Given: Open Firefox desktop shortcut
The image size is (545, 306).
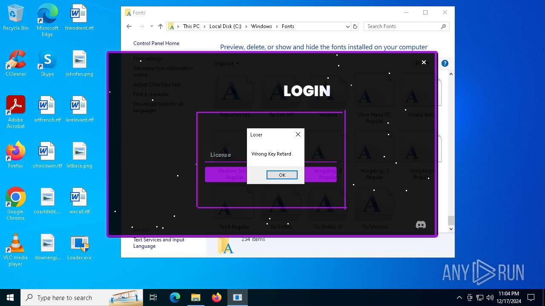Looking at the screenshot, I should [x=16, y=156].
